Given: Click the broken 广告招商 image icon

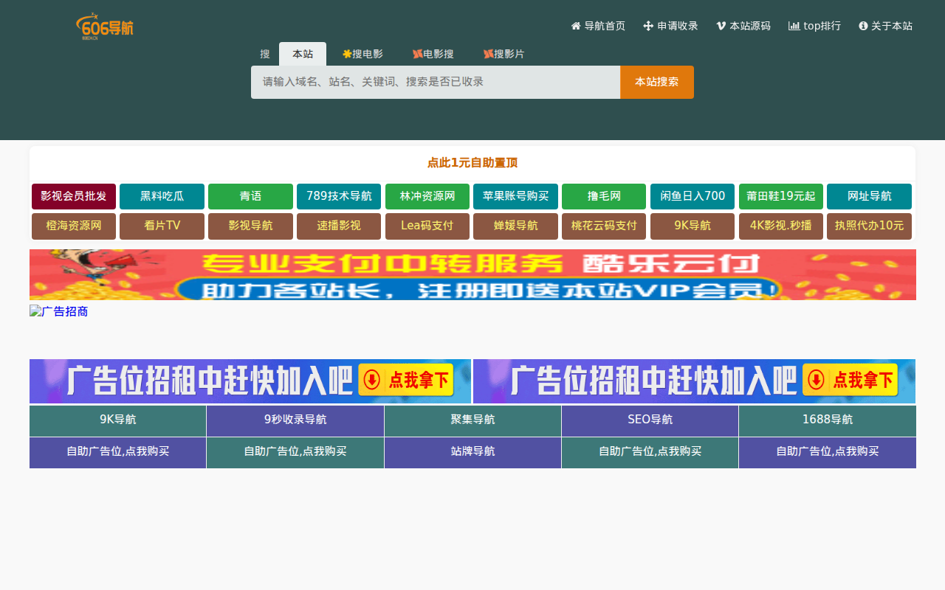Looking at the screenshot, I should pos(35,310).
